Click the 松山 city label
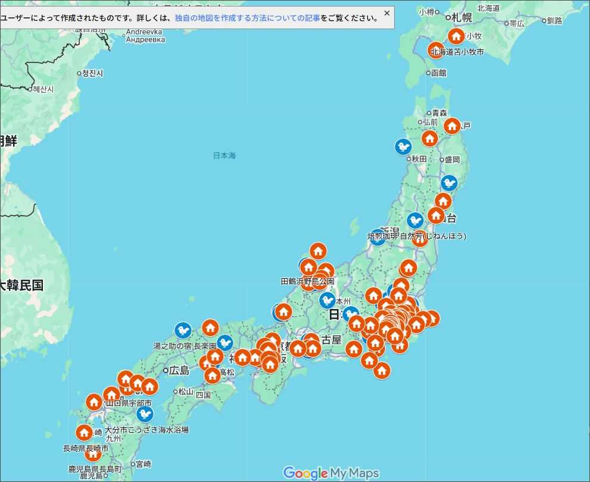The width and height of the screenshot is (590, 482). [x=186, y=392]
